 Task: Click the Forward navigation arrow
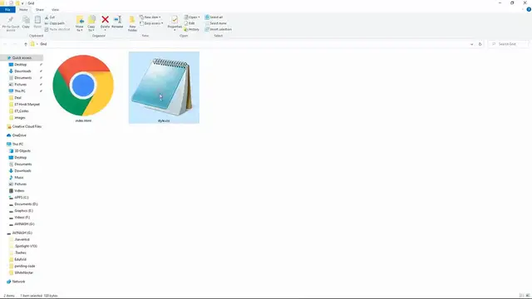[x=15, y=44]
